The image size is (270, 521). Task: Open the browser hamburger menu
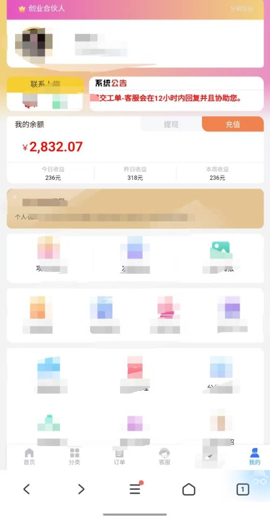135,489
